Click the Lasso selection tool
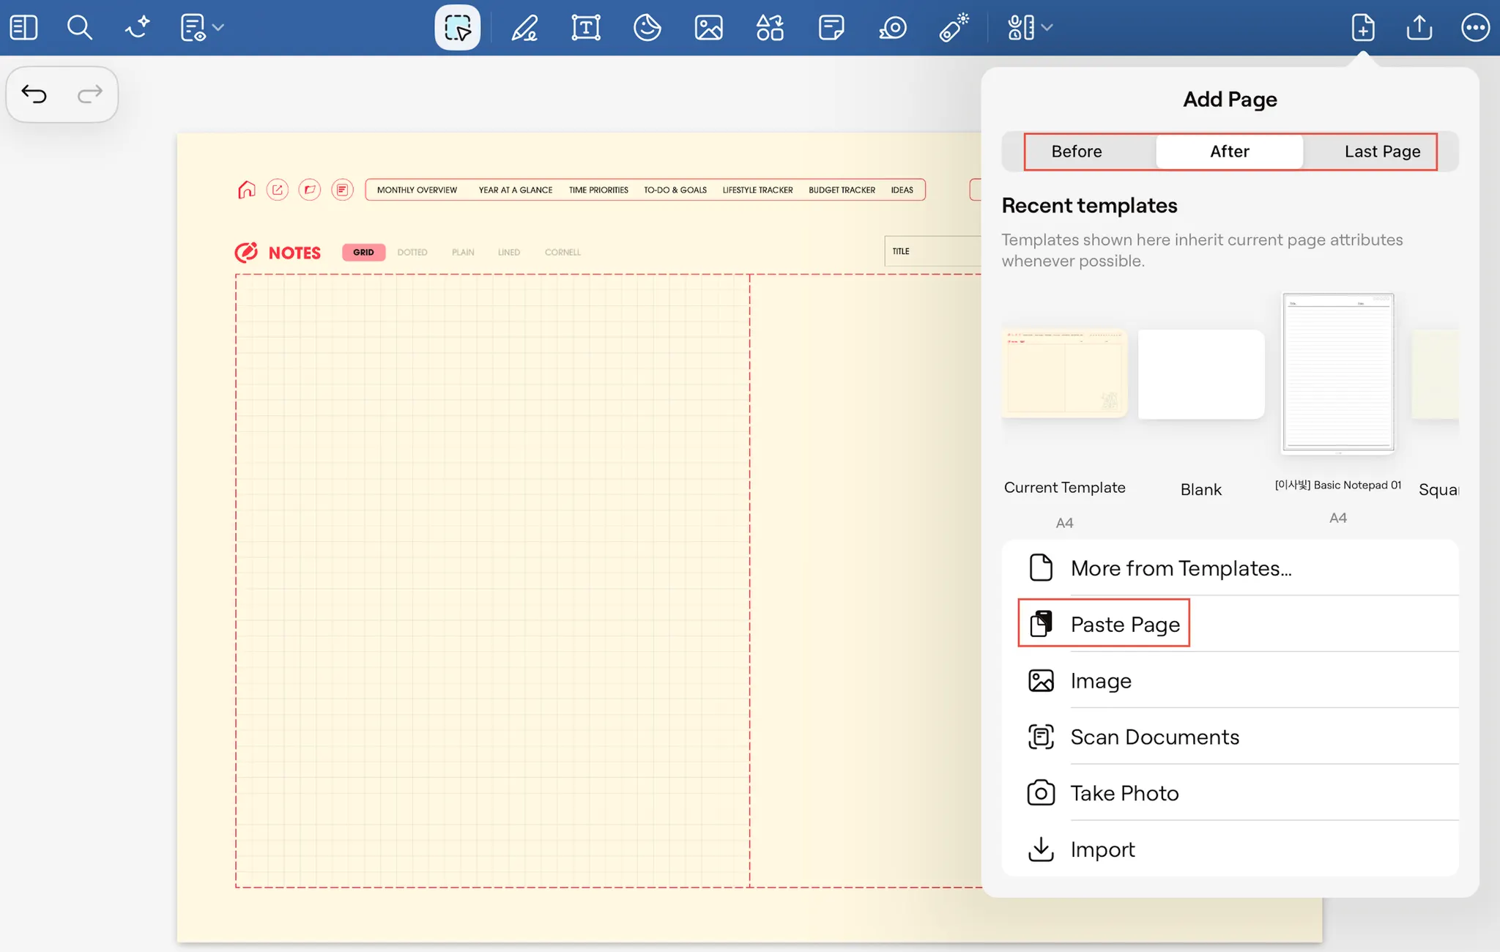Screen dimensions: 1500x952 pos(458,28)
